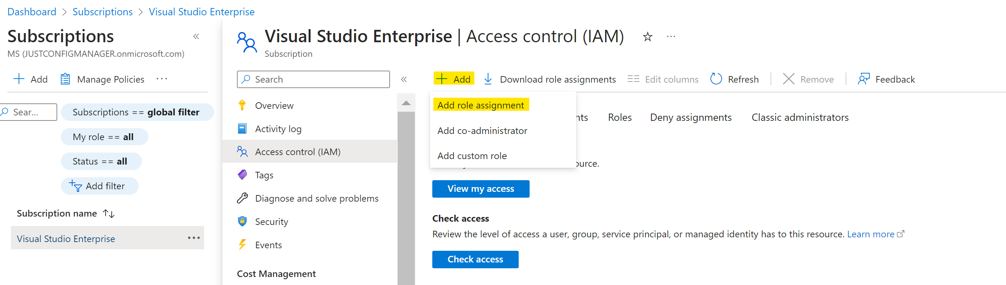The image size is (1006, 285).
Task: Click the Add plus icon in IAM toolbar
Action: (441, 79)
